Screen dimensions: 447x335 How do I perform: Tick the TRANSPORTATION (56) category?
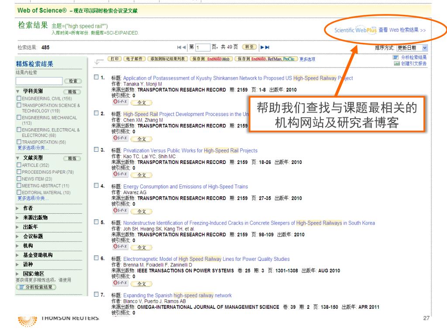click(19, 142)
